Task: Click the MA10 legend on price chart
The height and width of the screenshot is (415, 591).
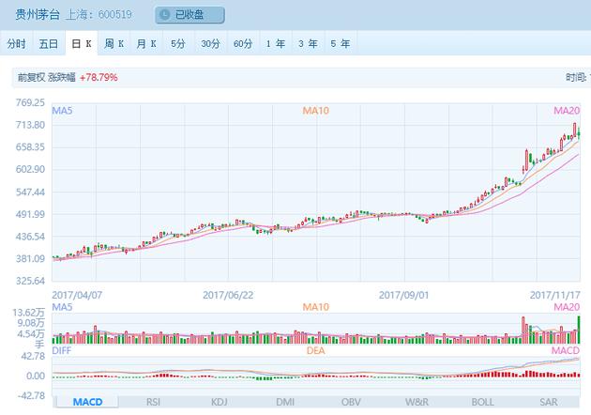Action: point(316,111)
